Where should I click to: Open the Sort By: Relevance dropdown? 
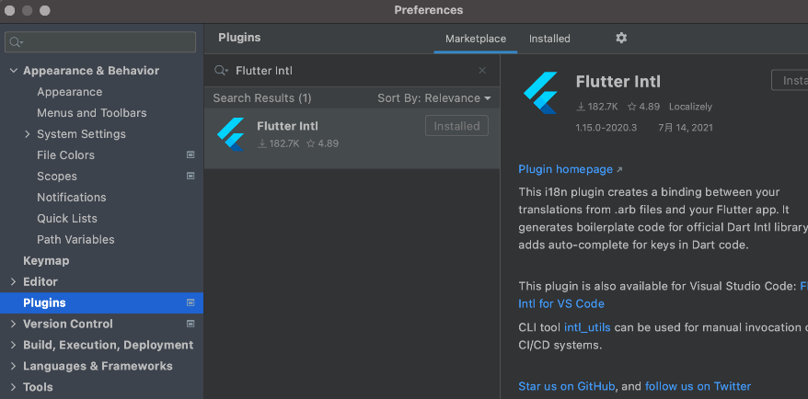click(433, 98)
